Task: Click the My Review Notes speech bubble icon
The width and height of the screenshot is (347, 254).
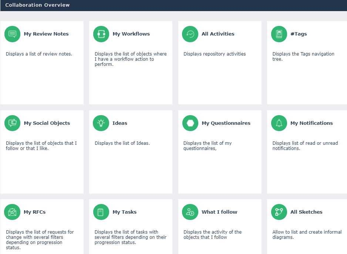Action: pyautogui.click(x=12, y=34)
